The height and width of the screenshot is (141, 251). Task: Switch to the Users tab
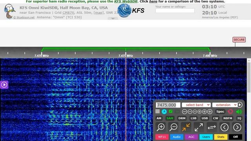(206, 137)
